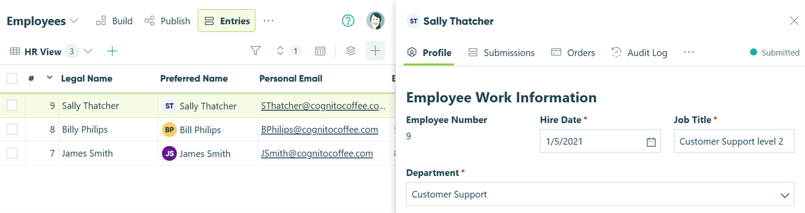805x213 pixels.
Task: Open the column layout icon in toolbar
Action: click(320, 51)
